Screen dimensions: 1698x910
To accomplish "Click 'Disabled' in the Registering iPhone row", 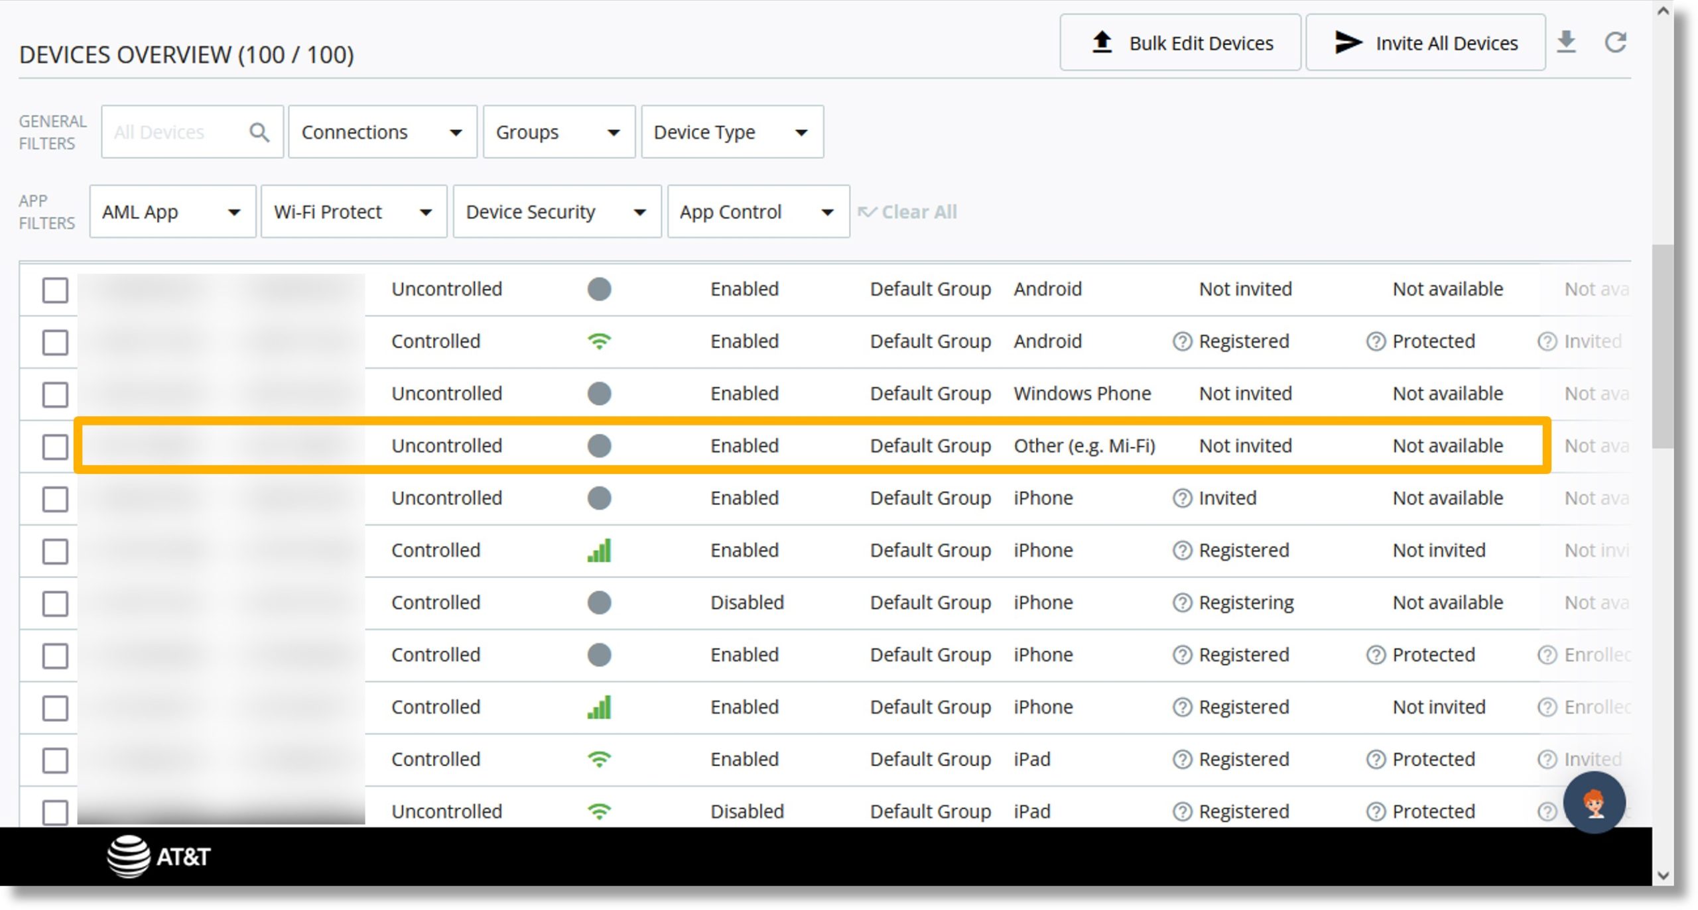I will [747, 602].
